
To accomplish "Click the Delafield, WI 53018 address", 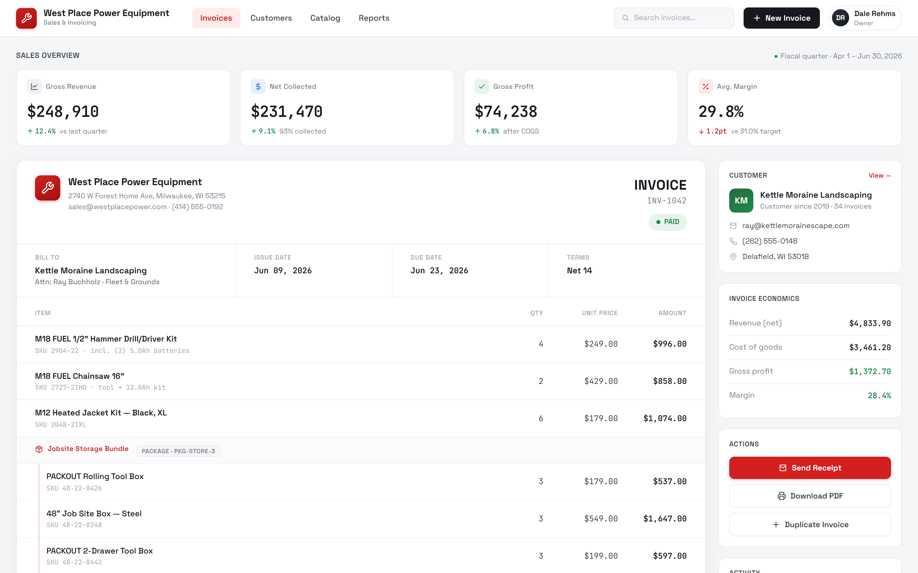I will coord(775,257).
